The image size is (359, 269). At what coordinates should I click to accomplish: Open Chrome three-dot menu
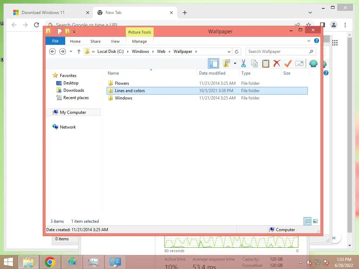click(345, 25)
